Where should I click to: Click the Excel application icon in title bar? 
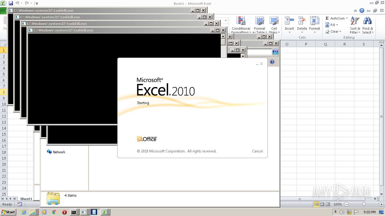click(x=3, y=3)
